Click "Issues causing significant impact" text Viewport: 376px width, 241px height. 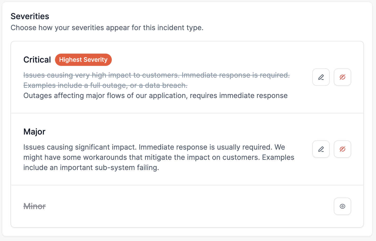click(x=79, y=147)
